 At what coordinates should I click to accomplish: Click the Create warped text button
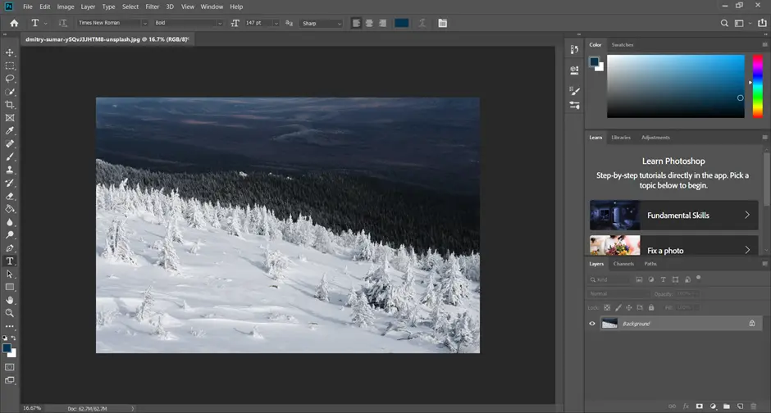(x=422, y=23)
